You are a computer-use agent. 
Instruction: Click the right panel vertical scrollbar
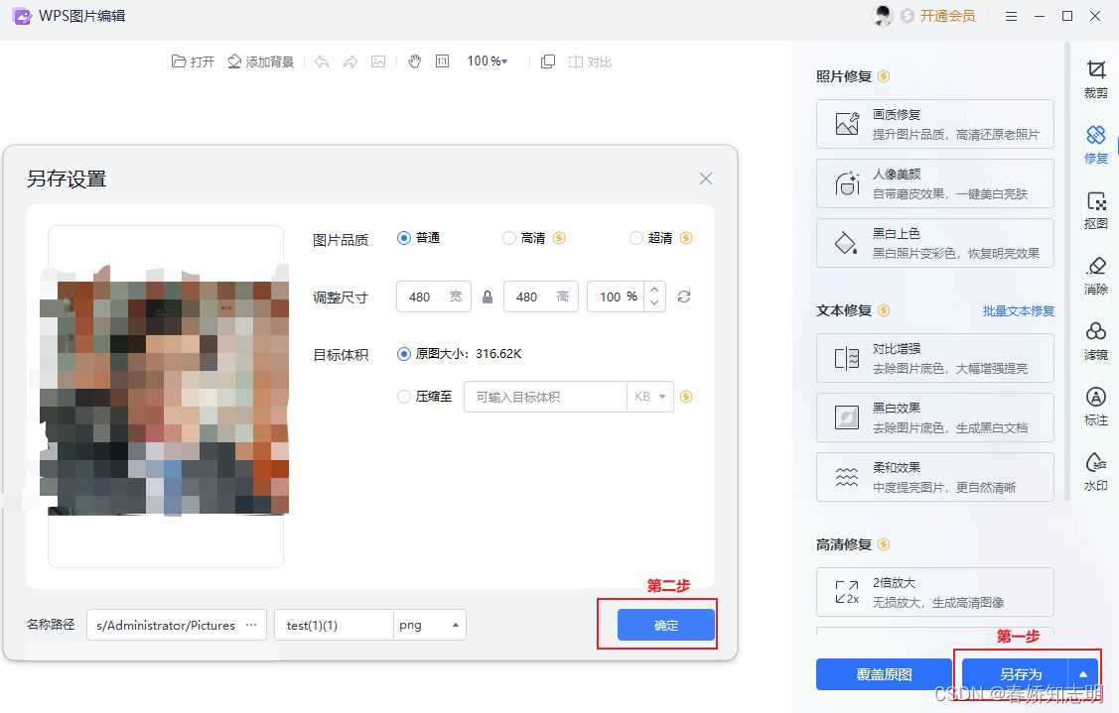(1067, 271)
